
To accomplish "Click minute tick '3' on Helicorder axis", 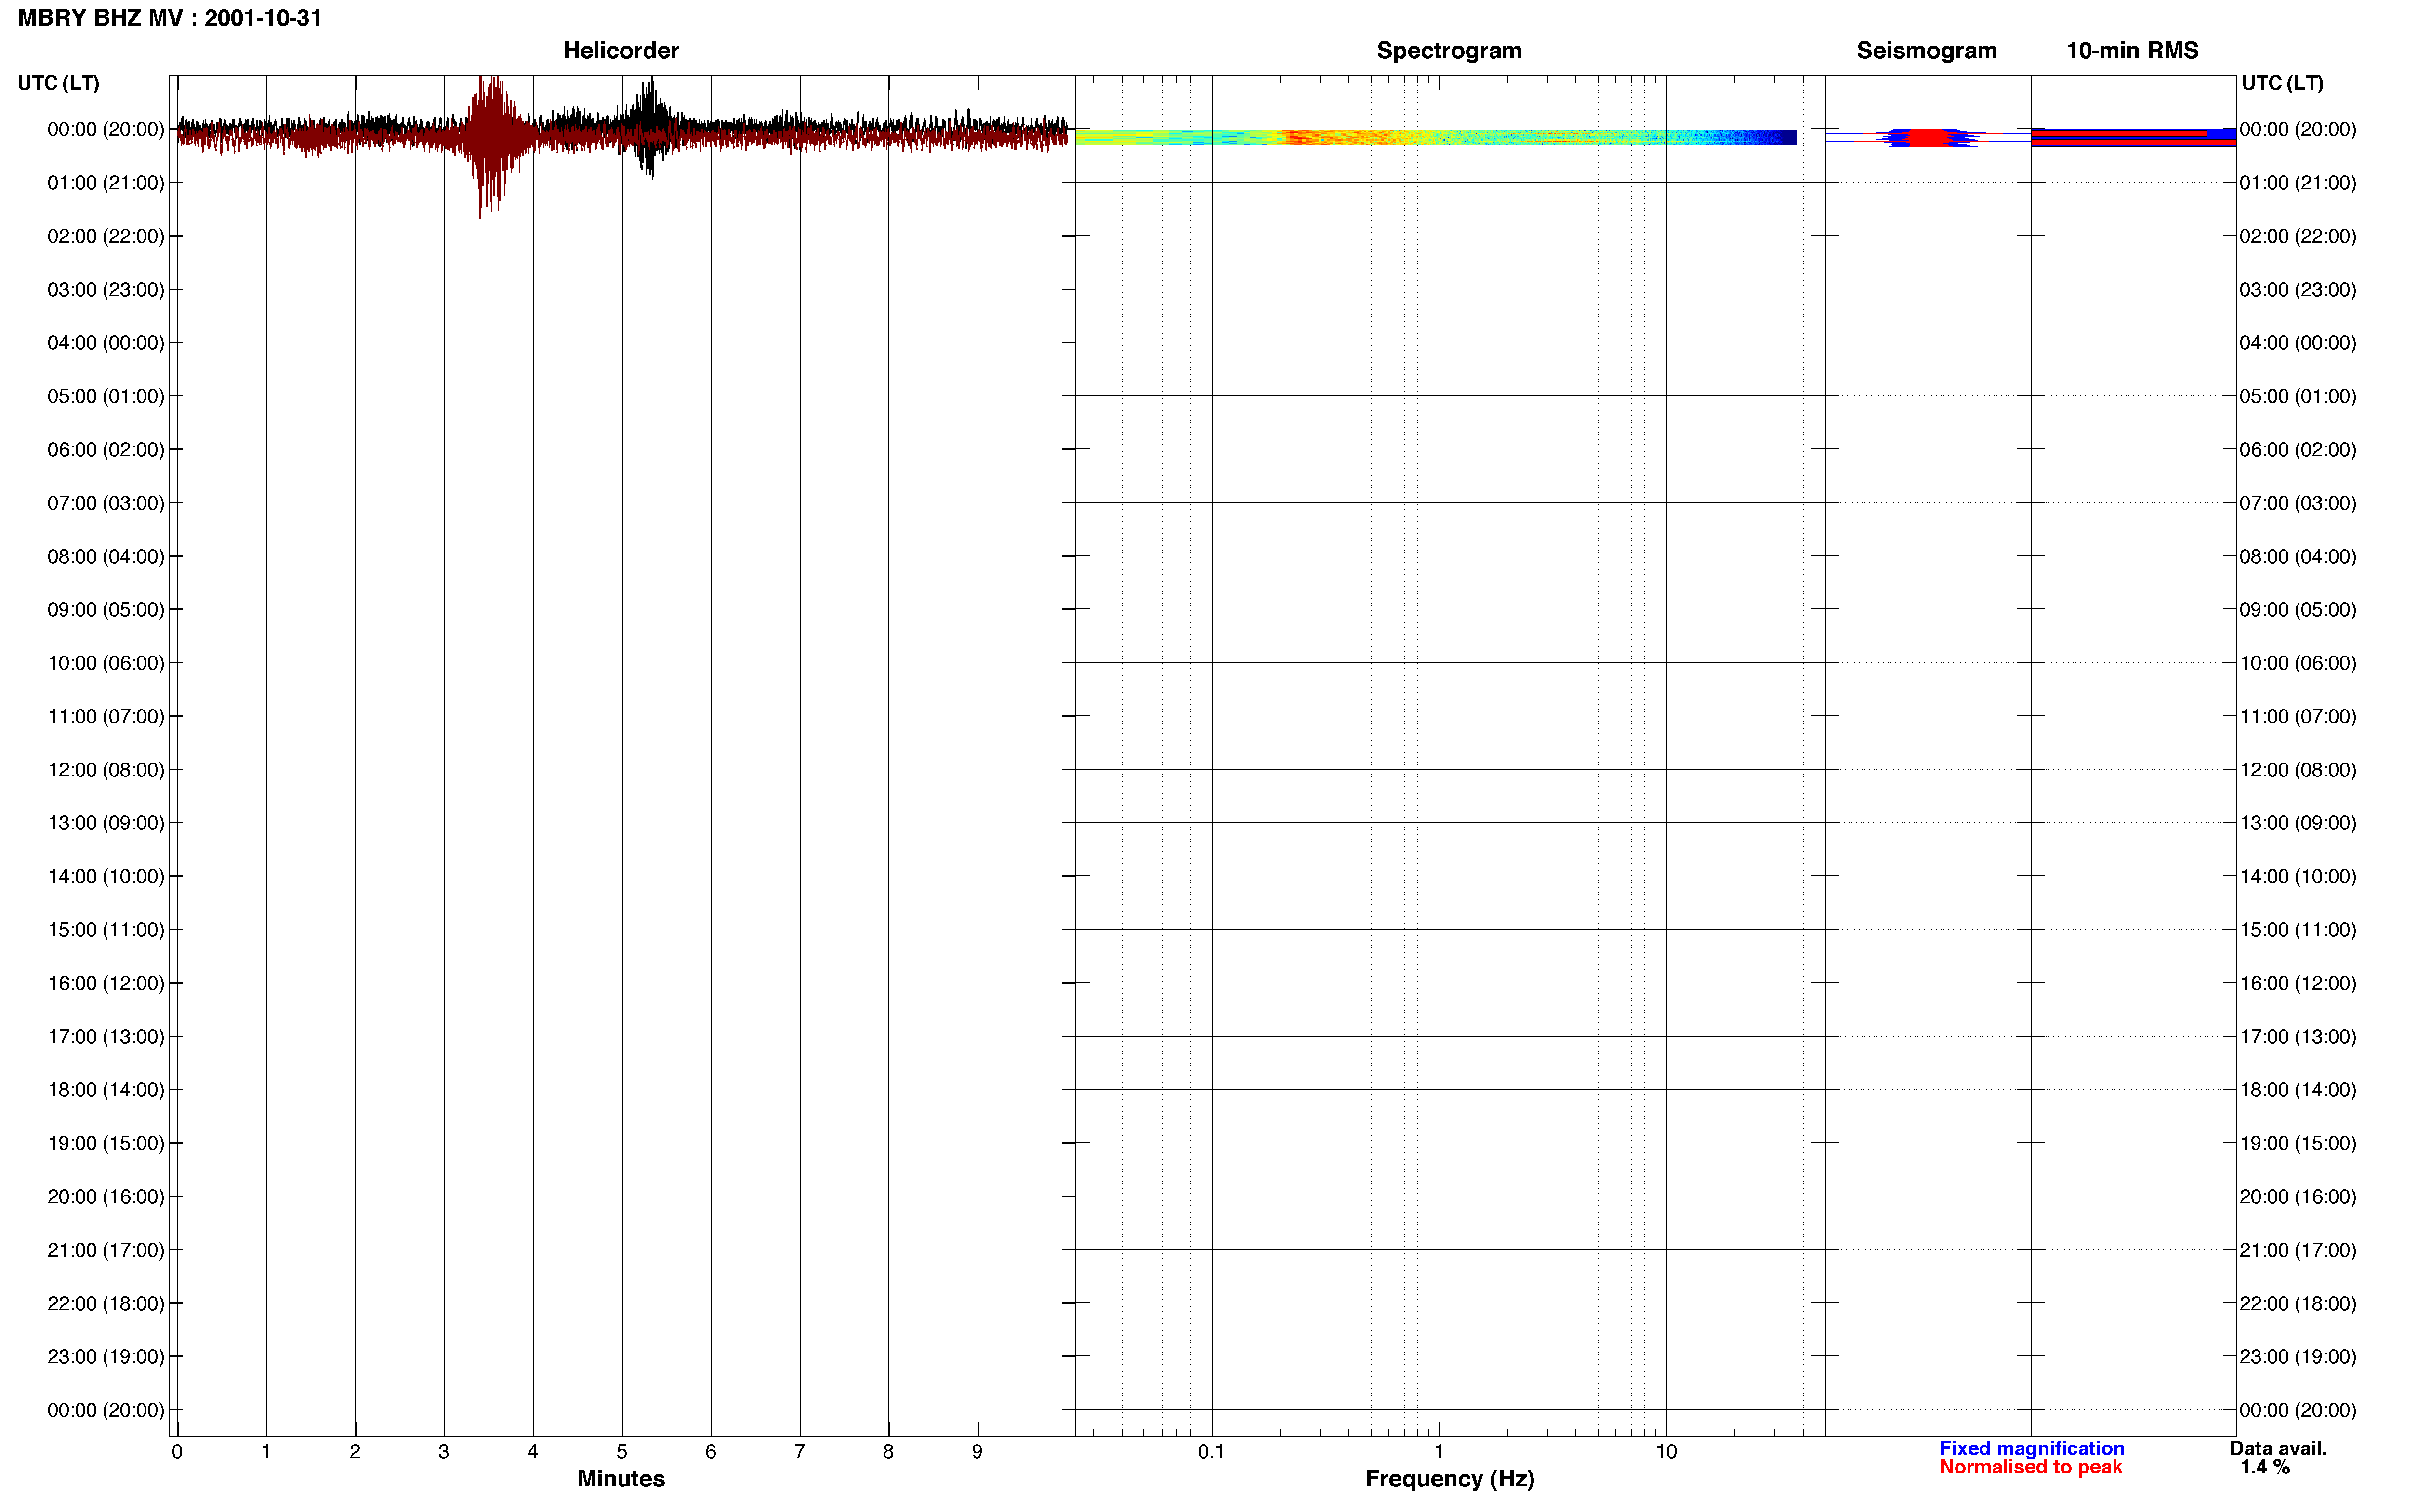I will (x=444, y=1452).
